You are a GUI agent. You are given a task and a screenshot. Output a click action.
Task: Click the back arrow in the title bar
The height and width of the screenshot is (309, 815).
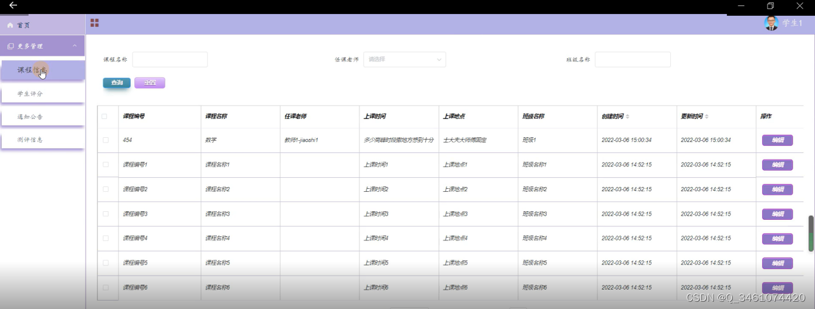[13, 5]
